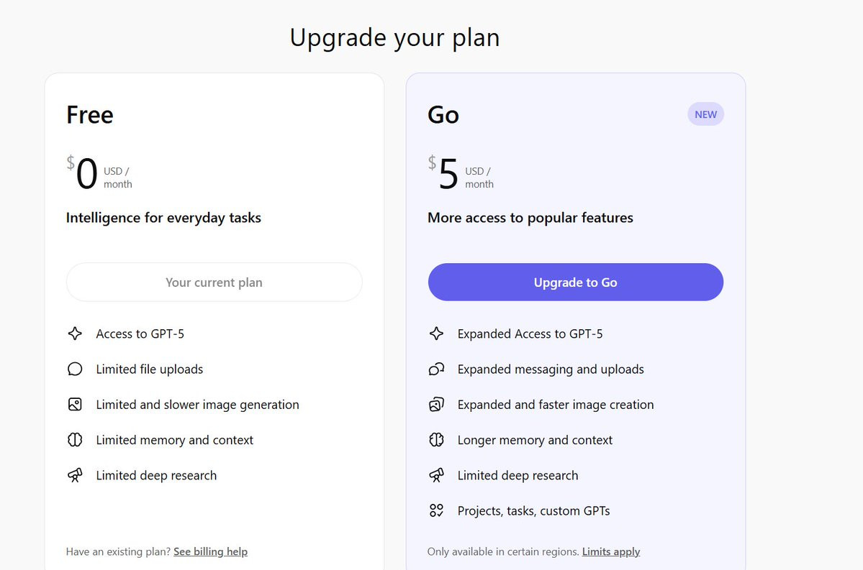Screen dimensions: 863x570
Task: Click the telescope icon in the Free plan
Action: (x=75, y=475)
